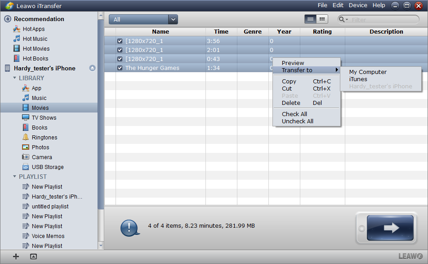The image size is (428, 264).
Task: Click the show/hide panel icon at bottom
Action: click(x=33, y=256)
